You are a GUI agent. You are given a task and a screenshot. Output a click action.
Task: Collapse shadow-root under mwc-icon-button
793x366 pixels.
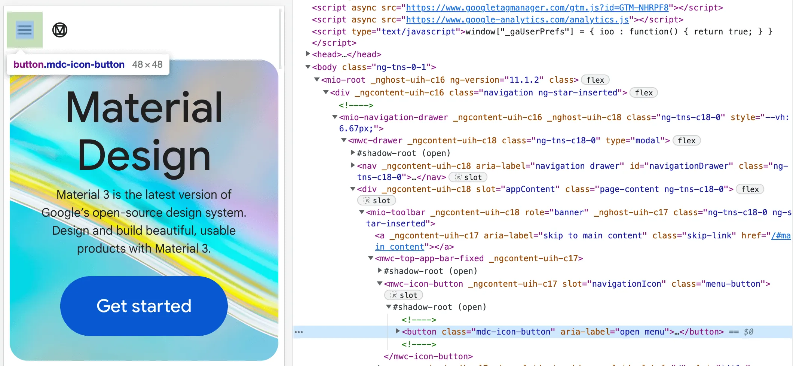pyautogui.click(x=389, y=307)
